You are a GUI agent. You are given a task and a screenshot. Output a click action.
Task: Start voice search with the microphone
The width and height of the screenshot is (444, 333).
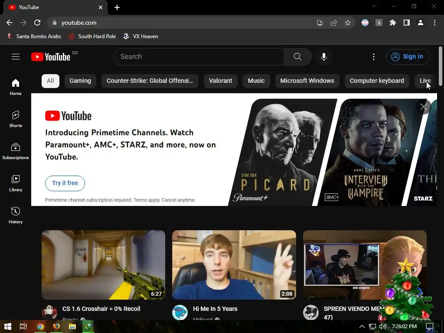click(x=323, y=57)
